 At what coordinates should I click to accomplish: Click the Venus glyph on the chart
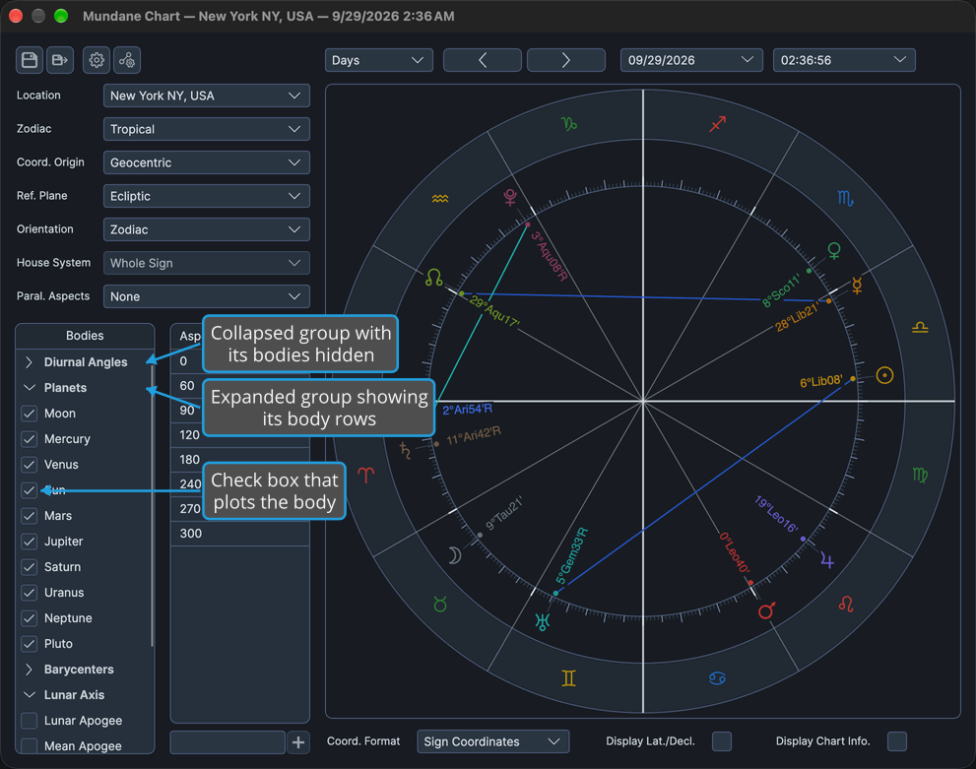[834, 251]
